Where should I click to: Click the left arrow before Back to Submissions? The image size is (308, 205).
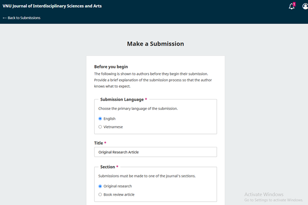5,18
